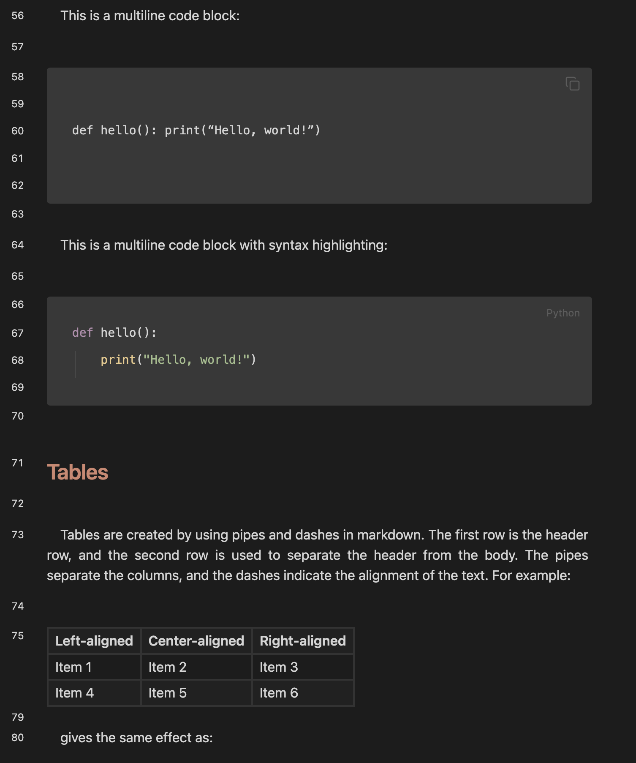Click line number 68 in gutter
The height and width of the screenshot is (763, 636).
tap(18, 360)
